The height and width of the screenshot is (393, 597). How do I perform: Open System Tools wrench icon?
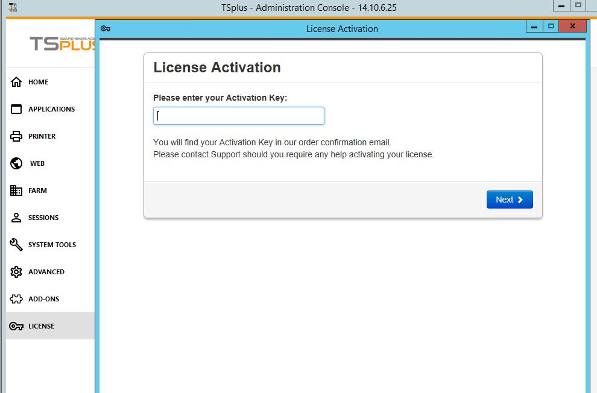pyautogui.click(x=16, y=245)
